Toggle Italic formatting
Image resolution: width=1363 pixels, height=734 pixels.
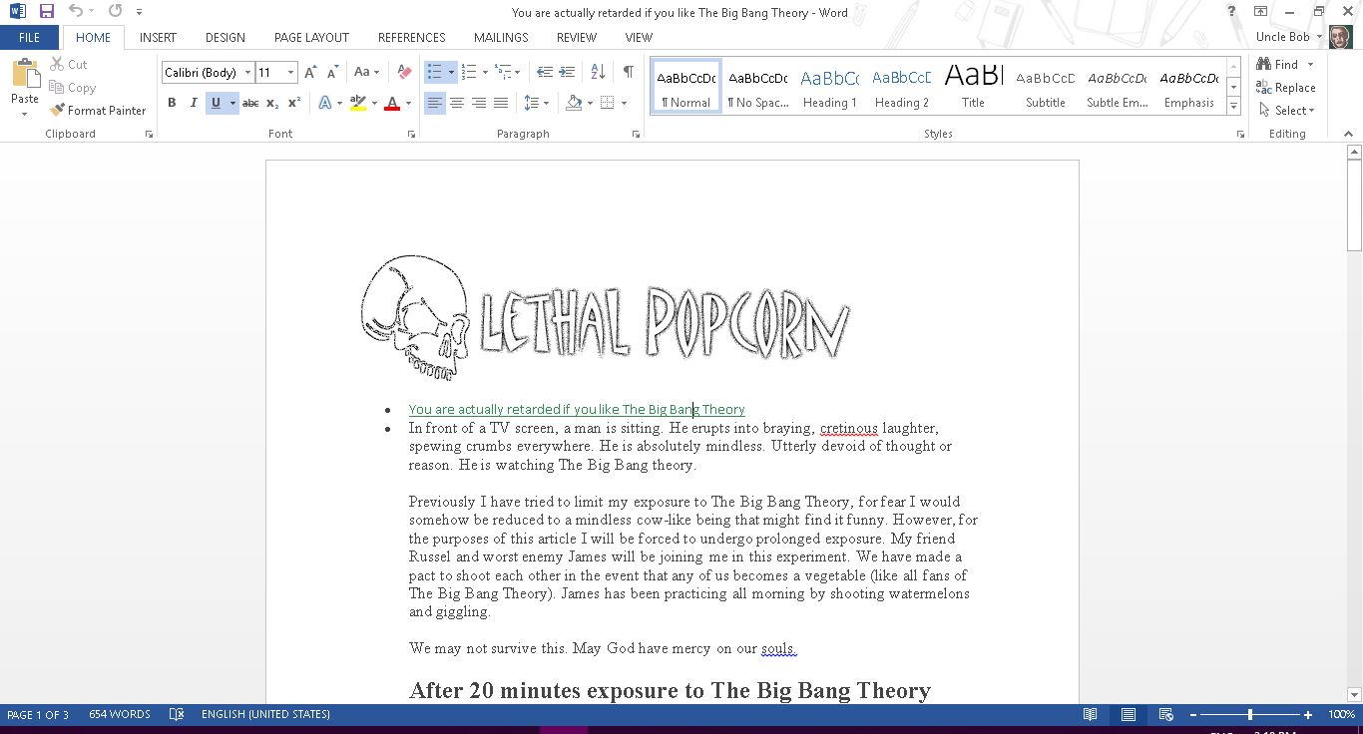[x=194, y=103]
